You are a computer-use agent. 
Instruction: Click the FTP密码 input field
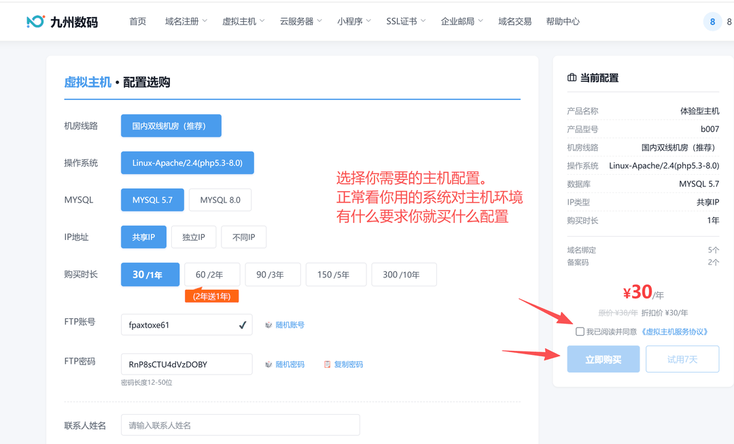187,364
